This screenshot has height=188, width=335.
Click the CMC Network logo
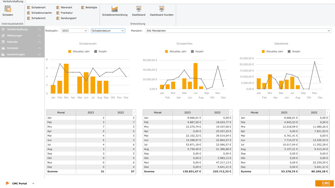(324, 183)
